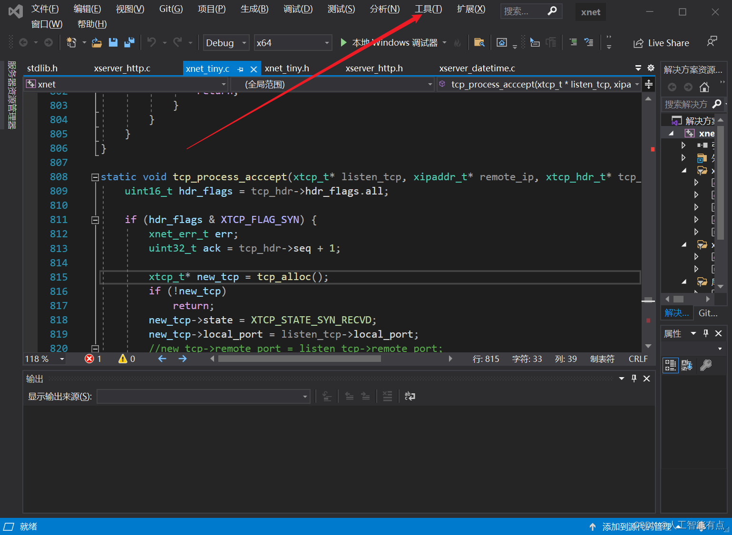Click the split editor window icon
Viewport: 732px width, 535px height.
(649, 85)
